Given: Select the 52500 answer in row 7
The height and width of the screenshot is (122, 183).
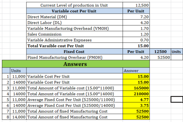Looking at the screenshot, I should coord(136,111).
